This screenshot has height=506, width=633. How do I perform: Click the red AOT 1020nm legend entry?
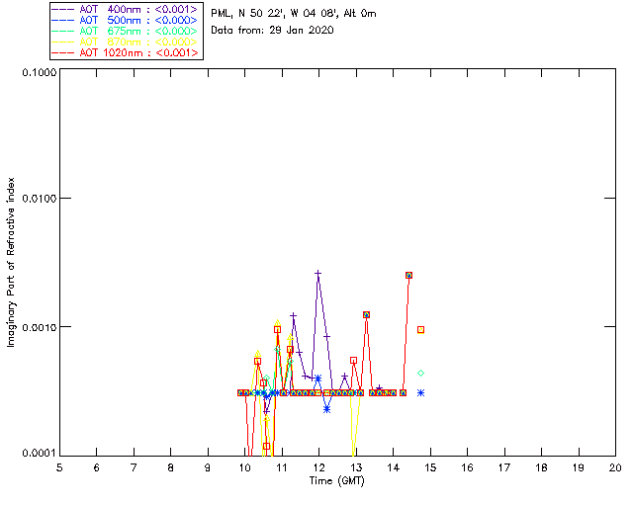pyautogui.click(x=126, y=52)
